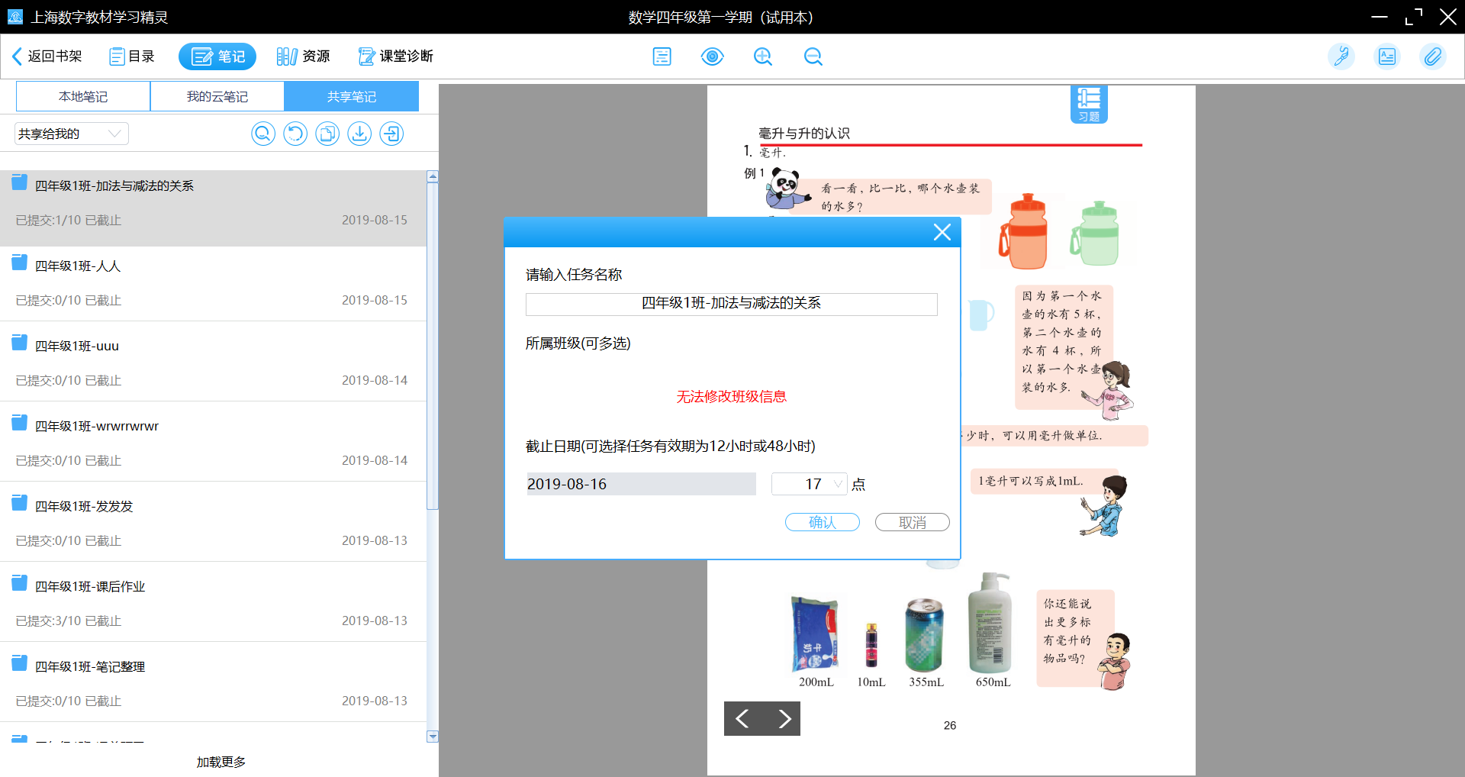Click the download notes icon

coord(359,134)
